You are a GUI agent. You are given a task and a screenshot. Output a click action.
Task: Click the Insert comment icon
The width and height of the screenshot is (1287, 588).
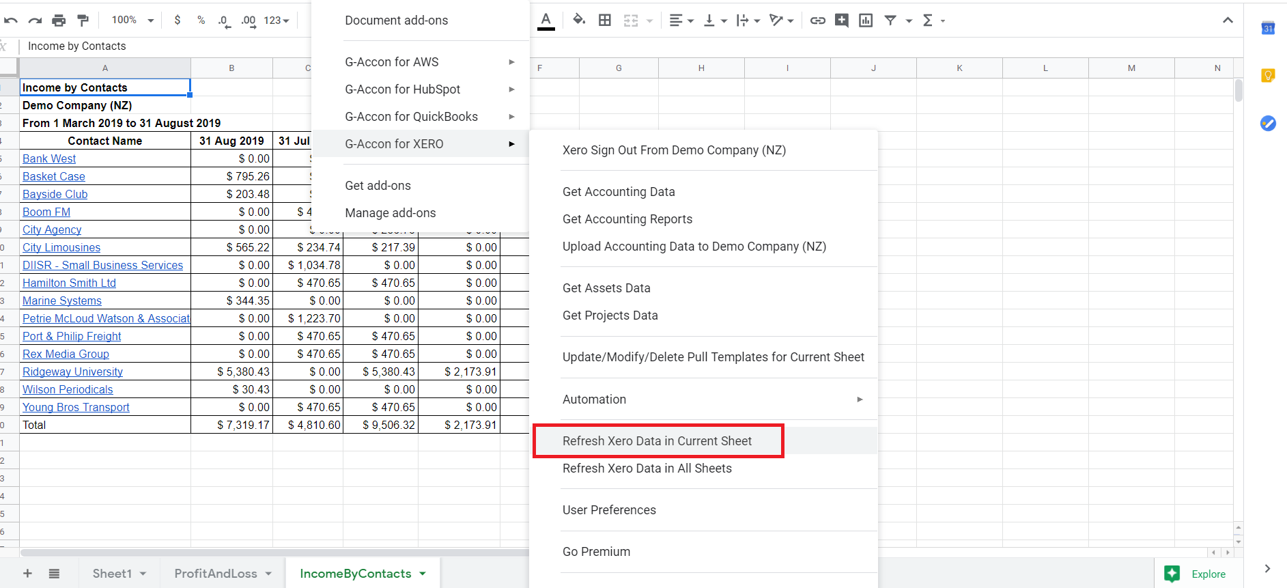(x=842, y=20)
